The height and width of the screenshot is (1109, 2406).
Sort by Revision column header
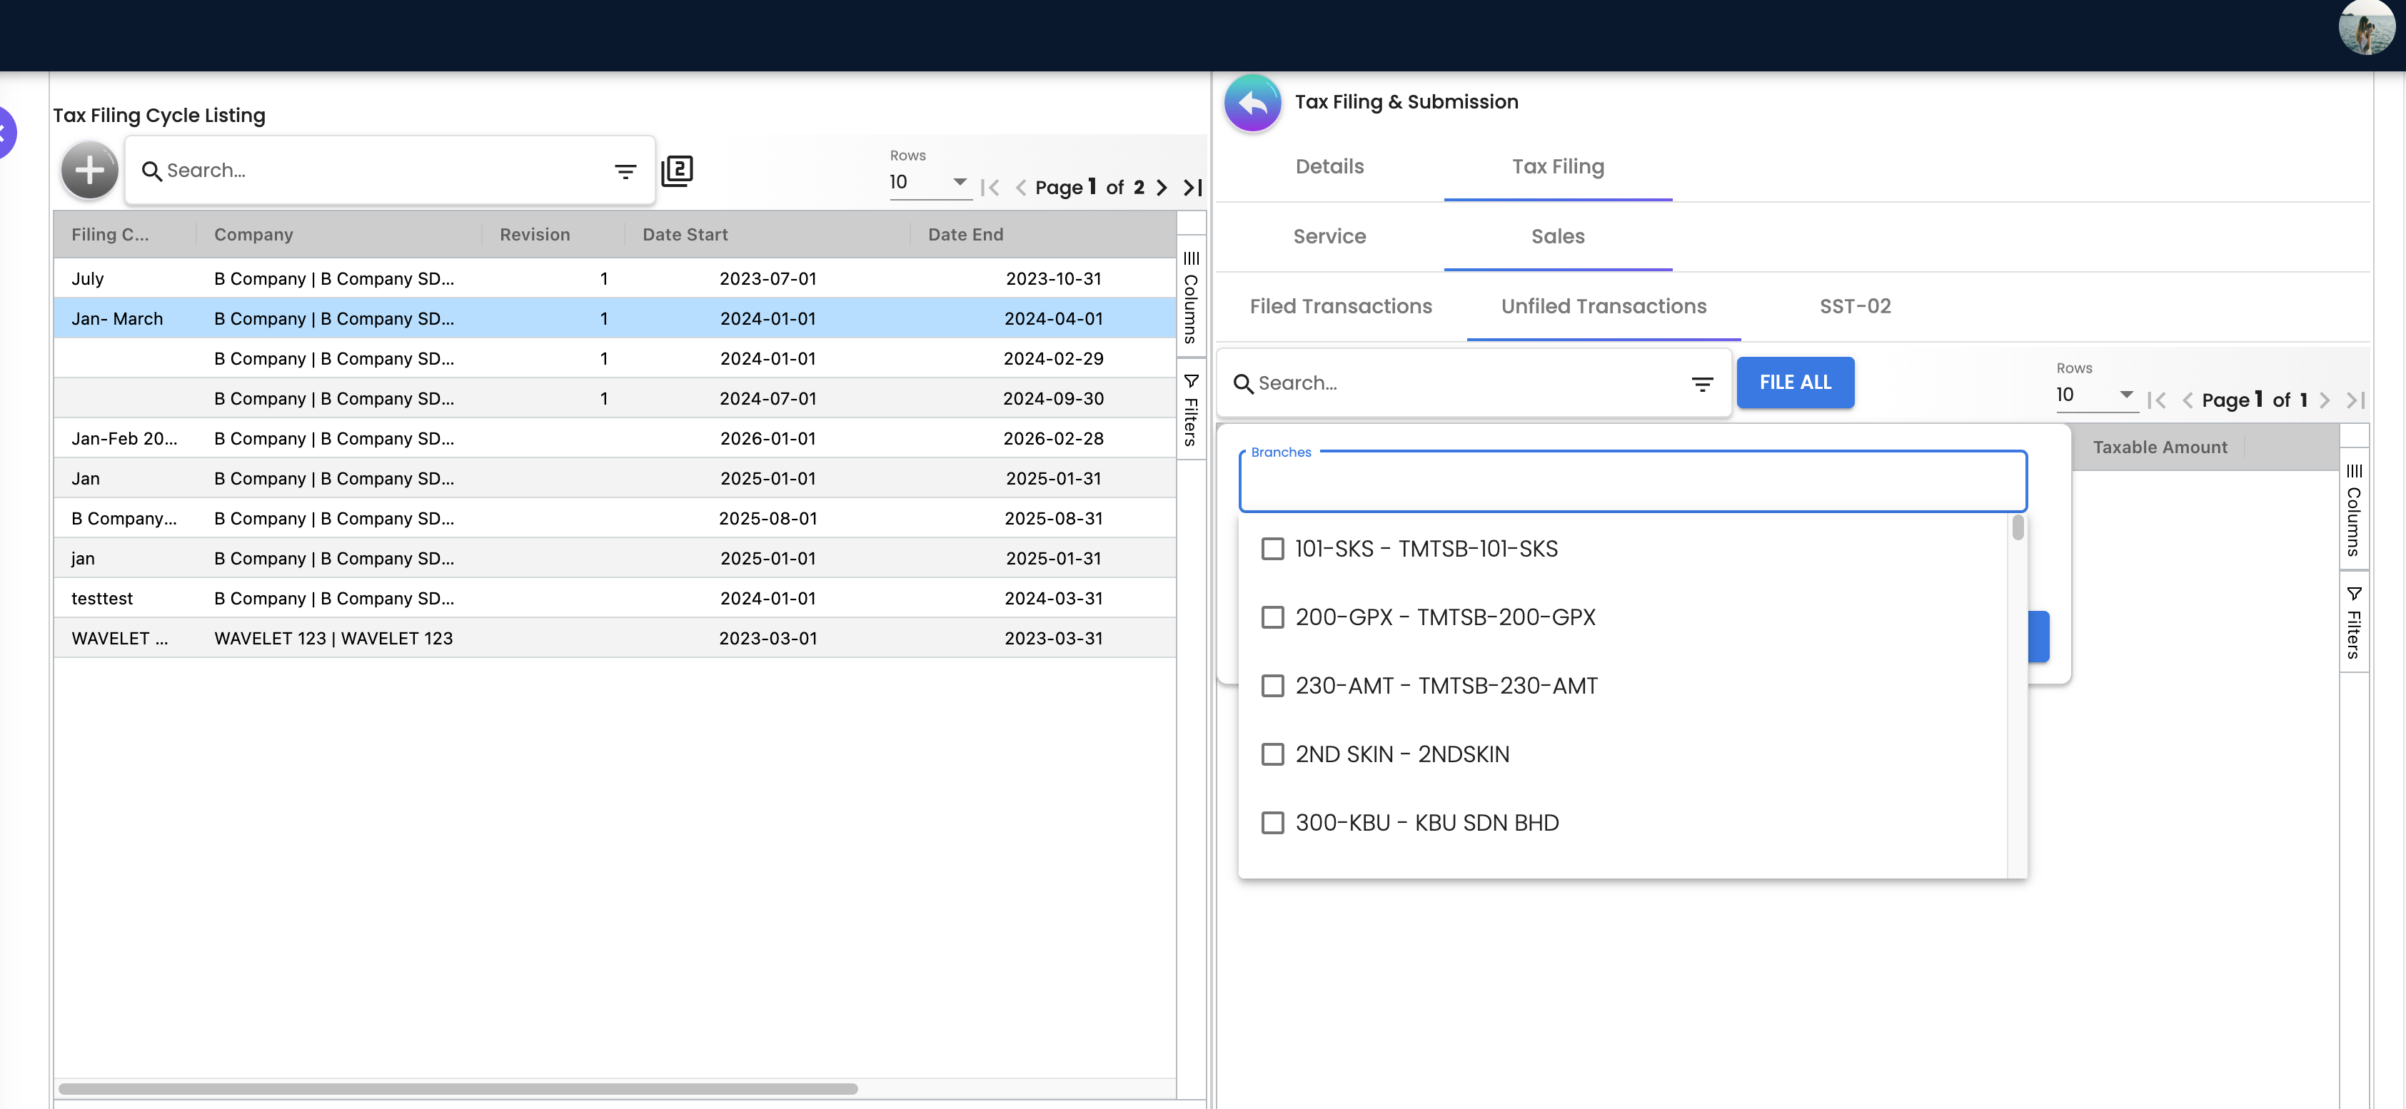click(x=553, y=236)
